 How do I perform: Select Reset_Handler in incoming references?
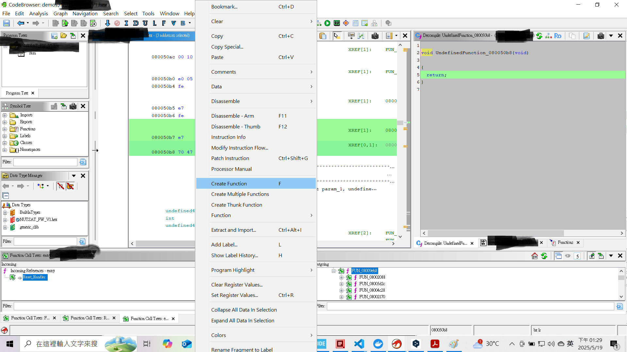[34, 277]
